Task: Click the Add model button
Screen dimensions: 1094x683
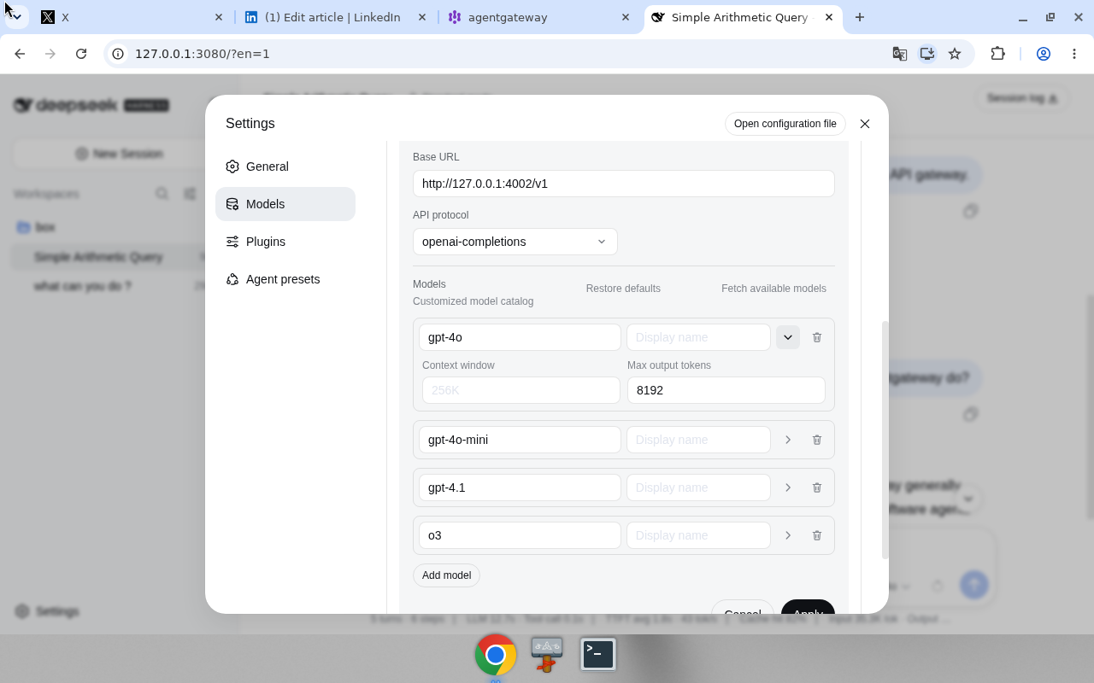Action: [x=446, y=575]
